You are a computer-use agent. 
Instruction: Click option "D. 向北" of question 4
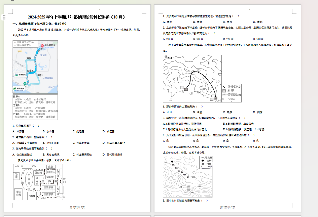(257, 22)
